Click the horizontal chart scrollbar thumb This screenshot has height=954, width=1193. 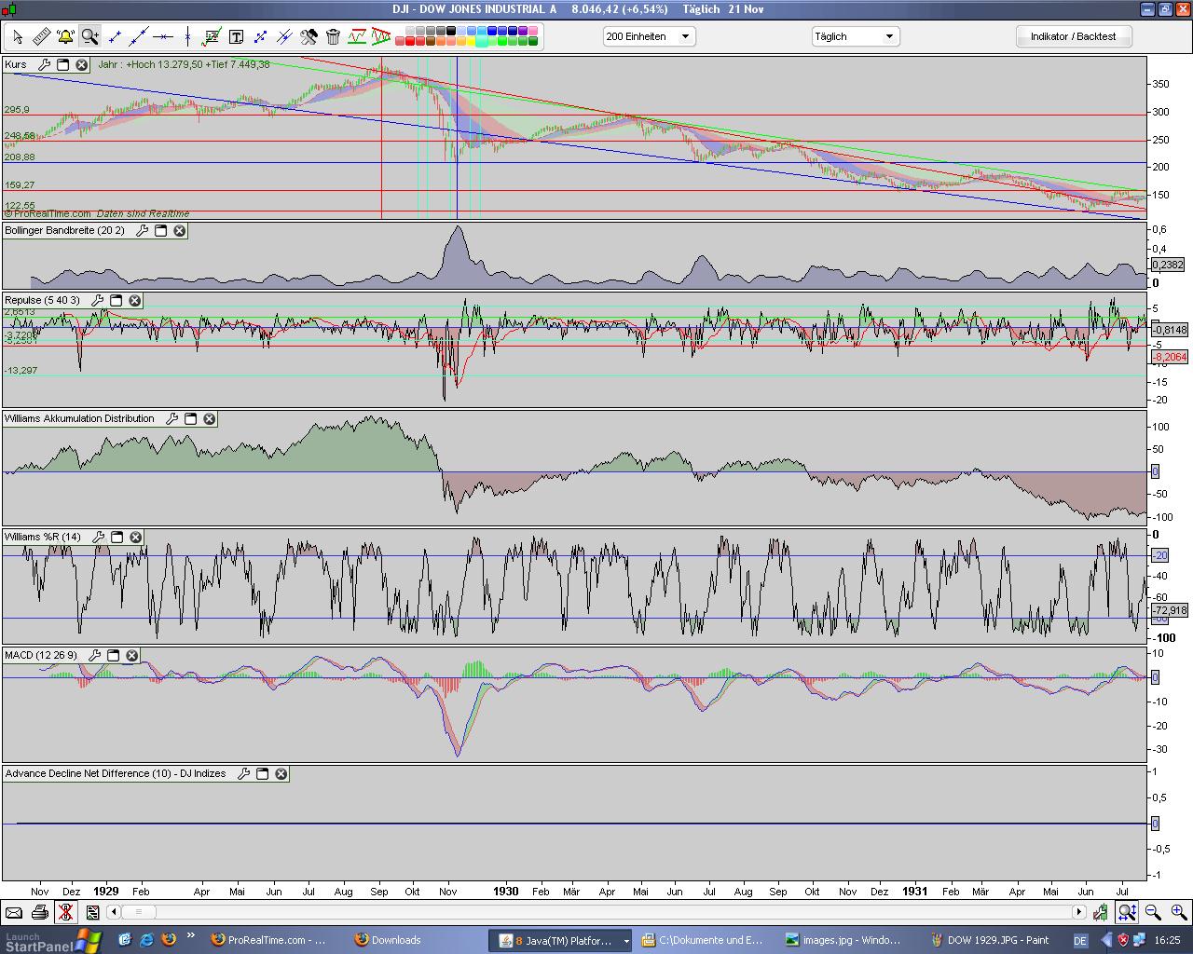[139, 912]
